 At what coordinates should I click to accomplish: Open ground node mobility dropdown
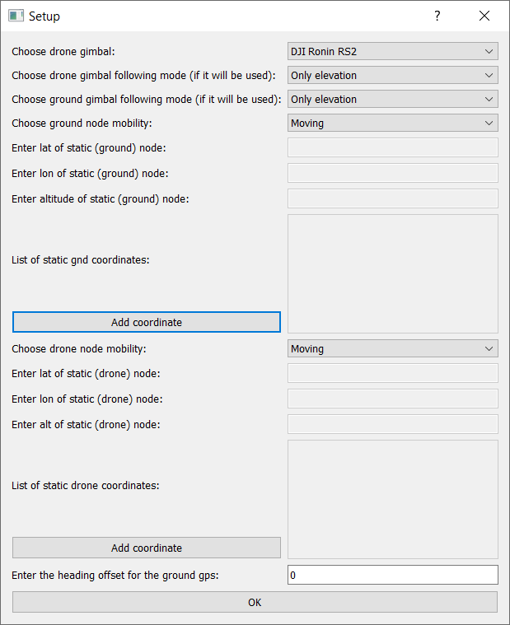point(392,123)
